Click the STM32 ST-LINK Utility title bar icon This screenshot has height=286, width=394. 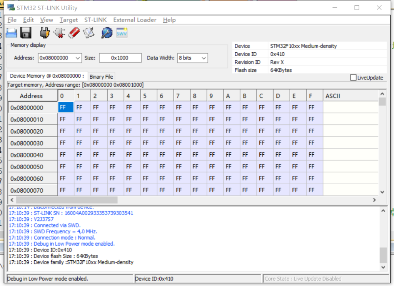coord(11,7)
